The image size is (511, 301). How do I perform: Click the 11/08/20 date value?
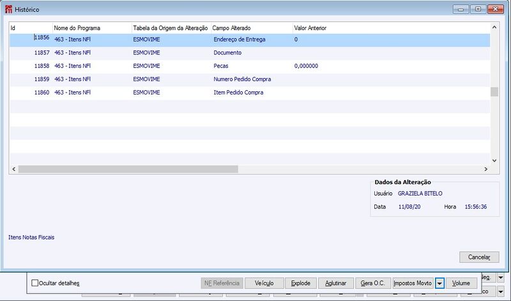pos(409,207)
